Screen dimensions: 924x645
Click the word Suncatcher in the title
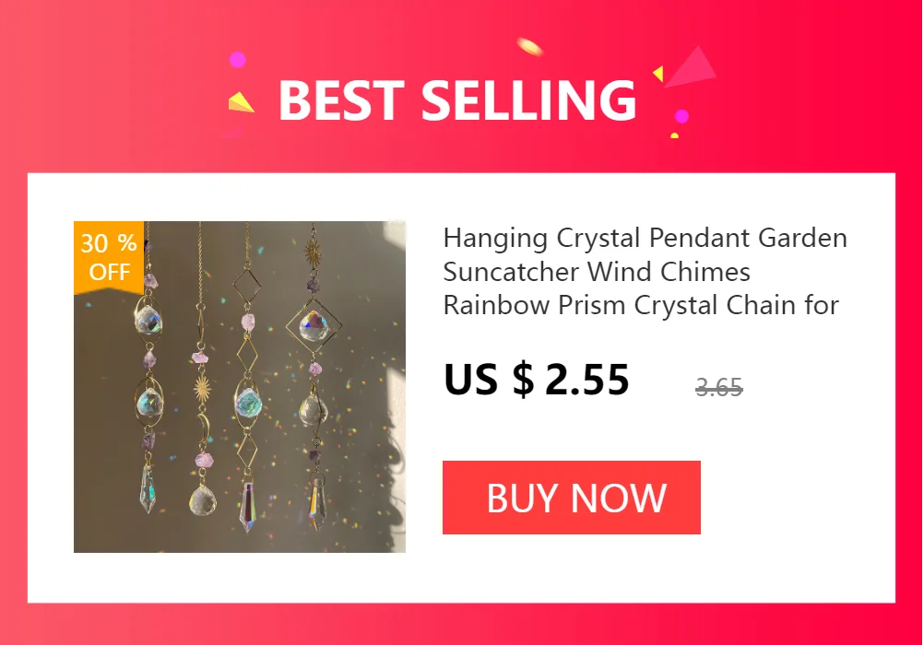pos(511,272)
